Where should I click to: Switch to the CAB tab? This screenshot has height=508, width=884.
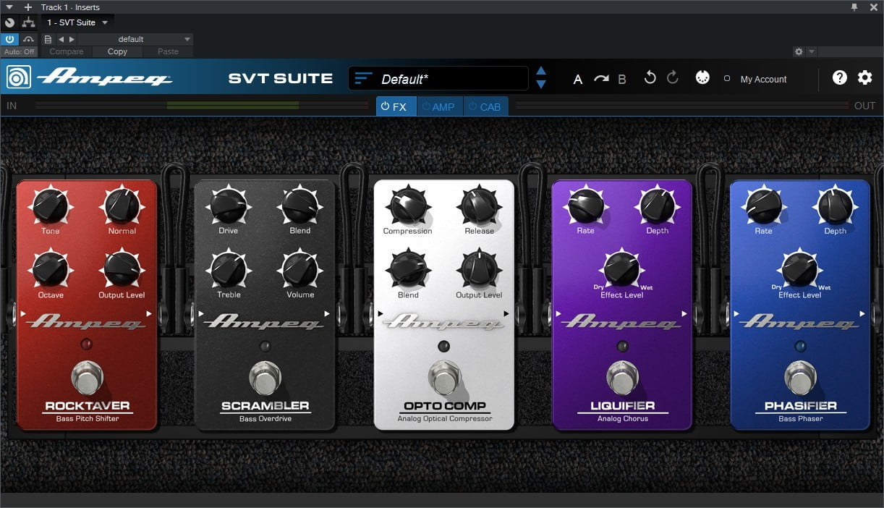(486, 106)
